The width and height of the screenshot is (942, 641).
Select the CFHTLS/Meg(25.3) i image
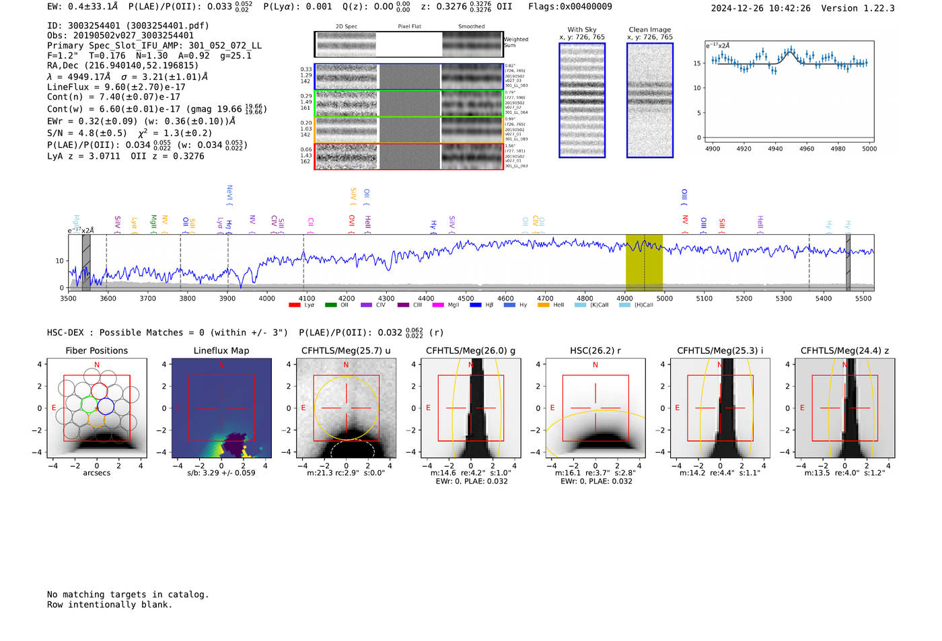[x=720, y=408]
